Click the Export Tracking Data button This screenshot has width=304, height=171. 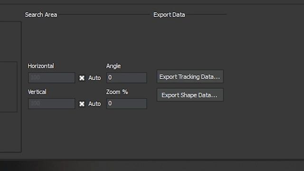click(190, 76)
